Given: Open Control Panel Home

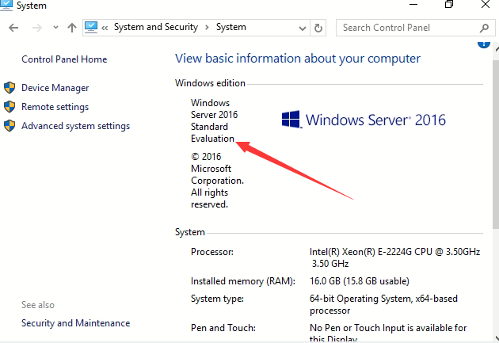Looking at the screenshot, I should [64, 59].
